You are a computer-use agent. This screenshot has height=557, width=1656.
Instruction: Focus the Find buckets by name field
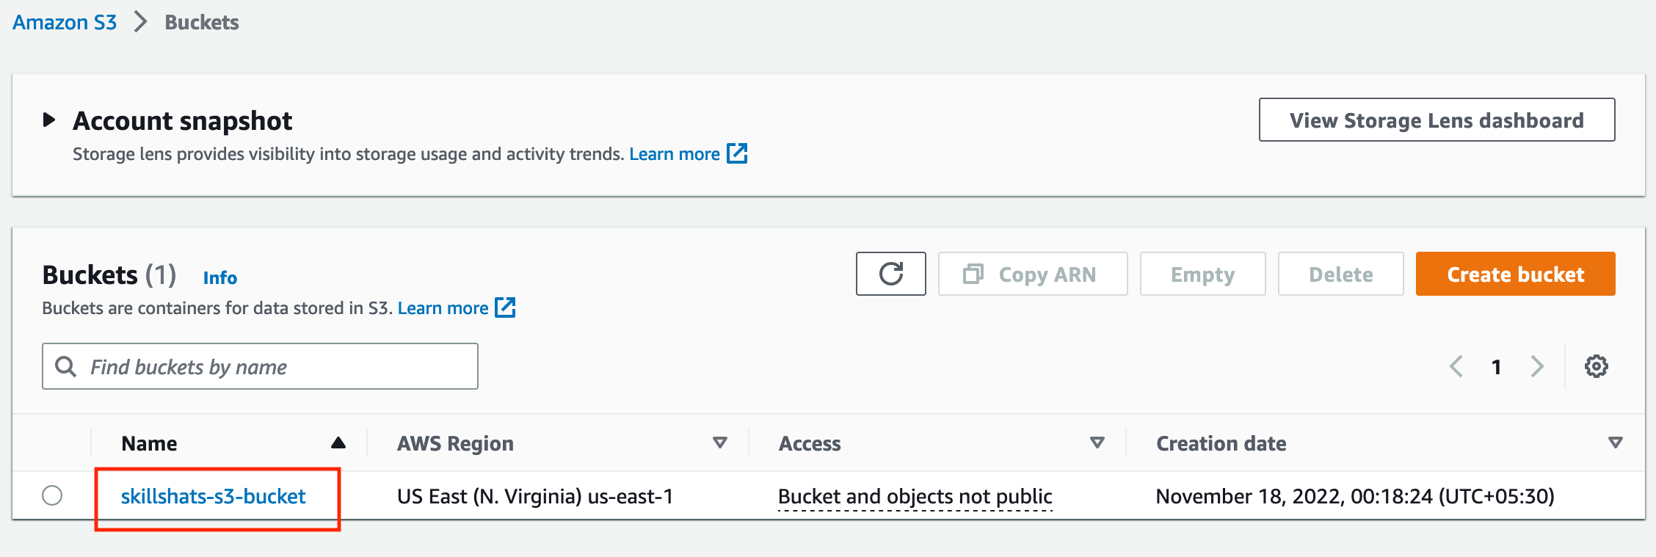[x=260, y=366]
